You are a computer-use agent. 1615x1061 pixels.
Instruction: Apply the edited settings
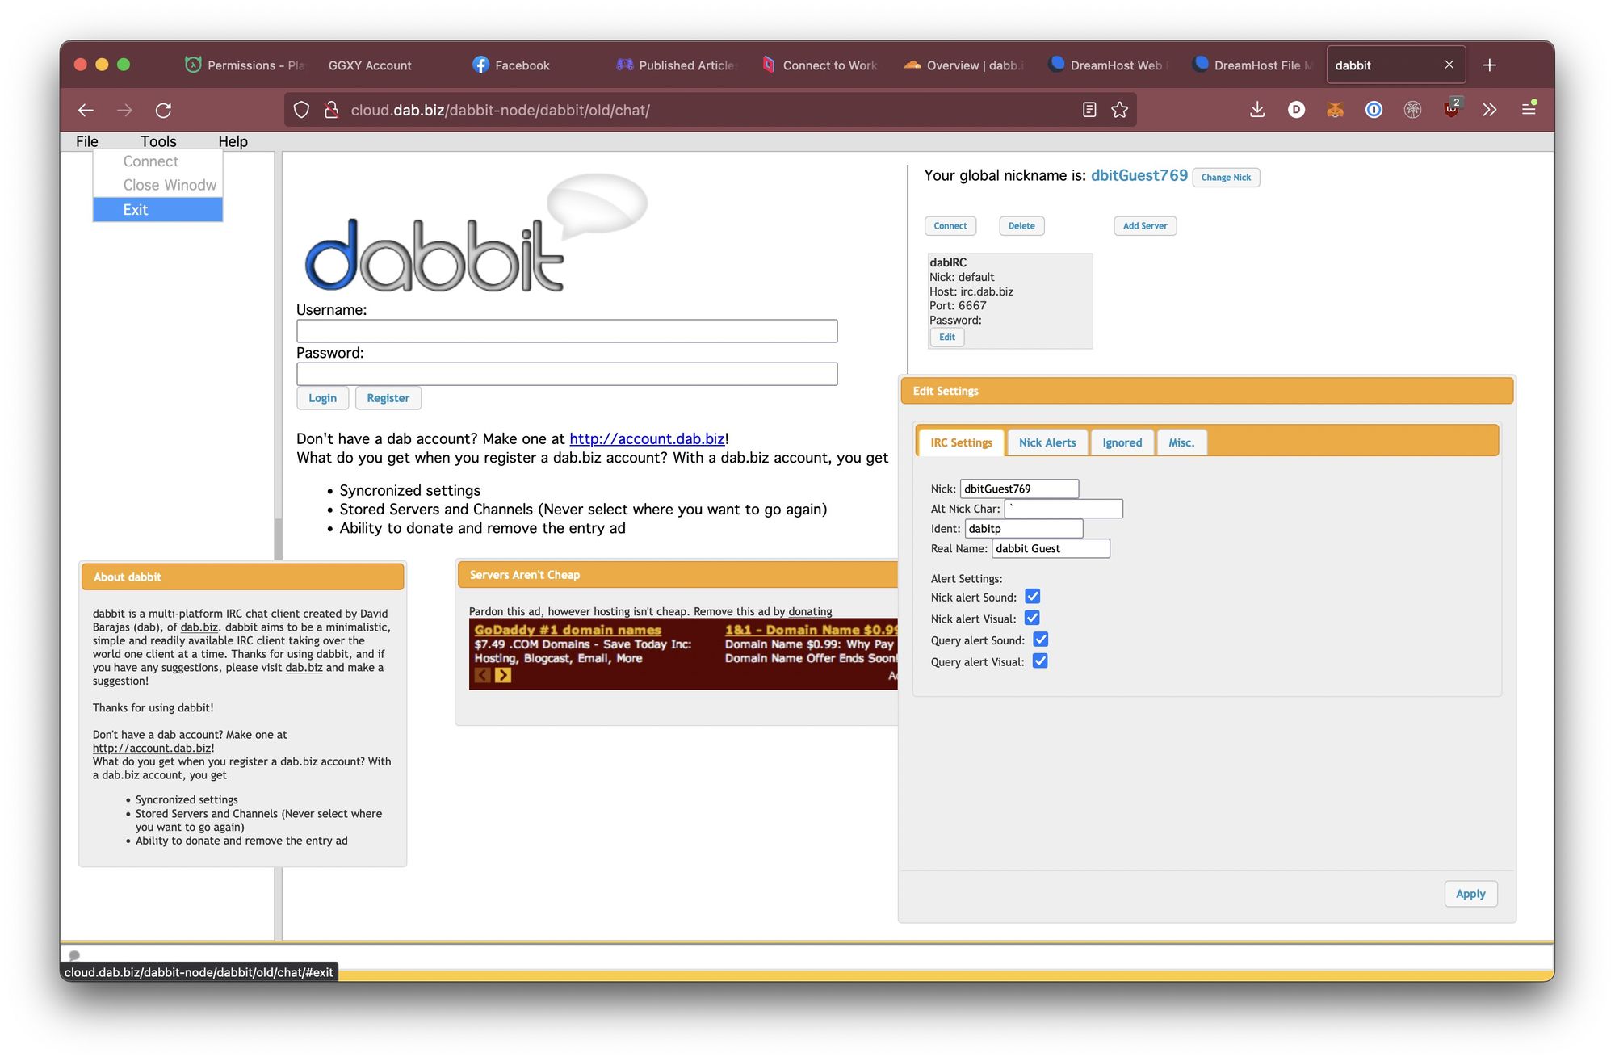point(1470,894)
